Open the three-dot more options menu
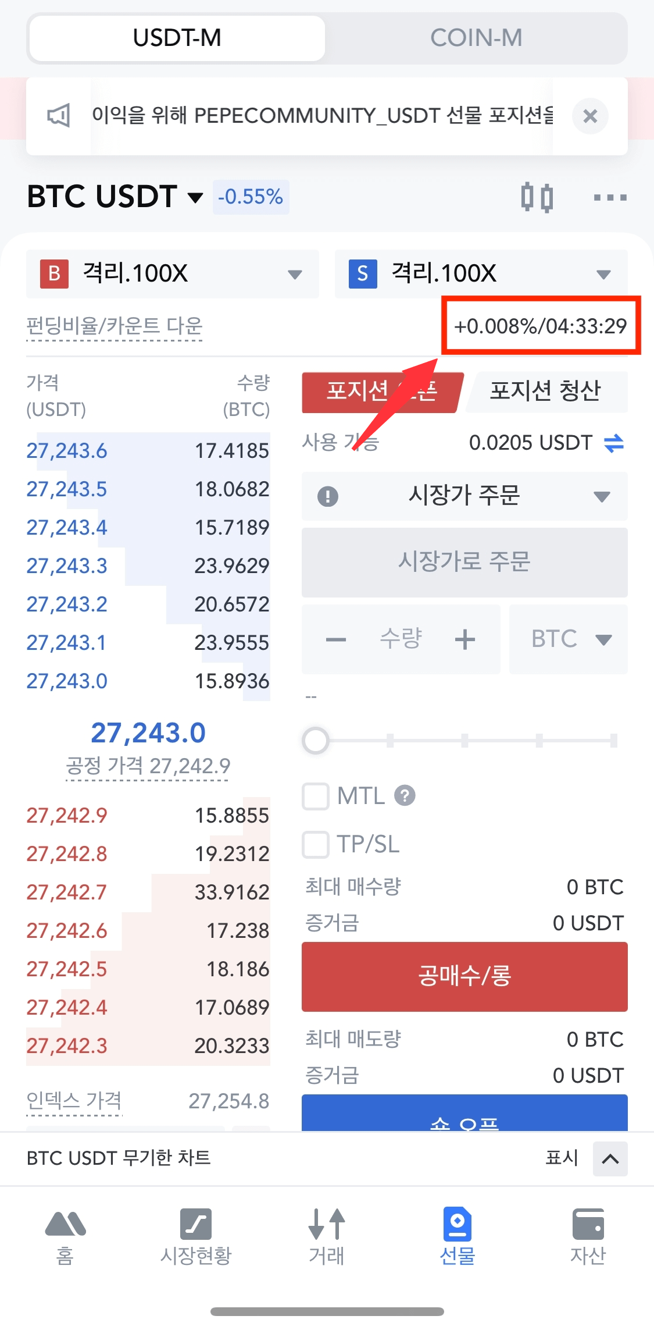654x1330 pixels. click(x=610, y=198)
